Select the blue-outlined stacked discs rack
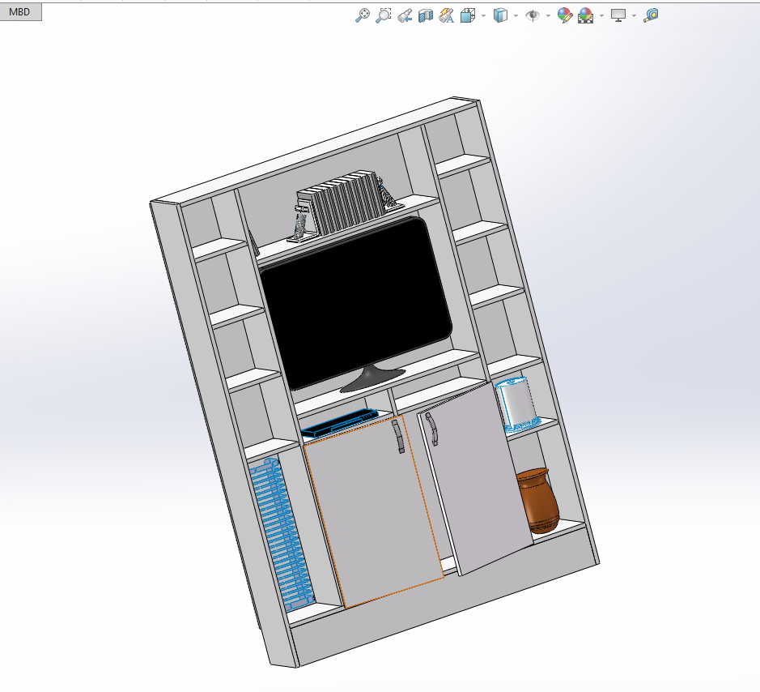This screenshot has width=760, height=692. tap(281, 534)
